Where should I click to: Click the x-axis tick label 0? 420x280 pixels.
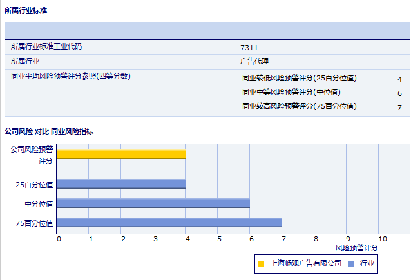(59, 239)
